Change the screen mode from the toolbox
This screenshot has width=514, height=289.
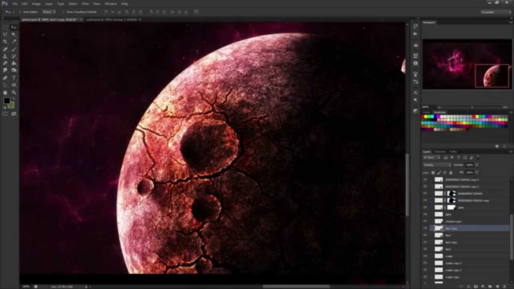14,114
